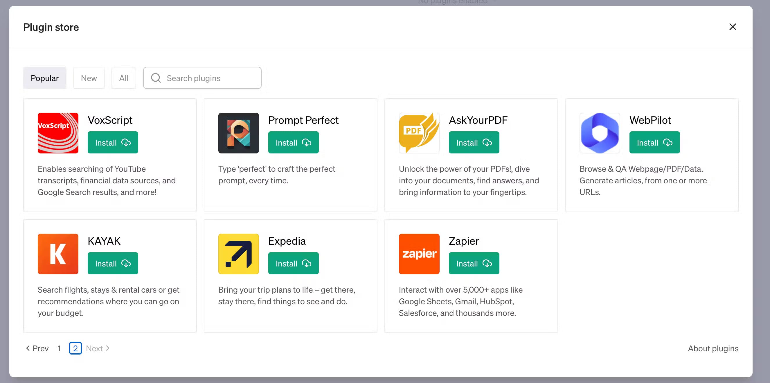
Task: Select the All plugins tab
Action: pyautogui.click(x=124, y=77)
